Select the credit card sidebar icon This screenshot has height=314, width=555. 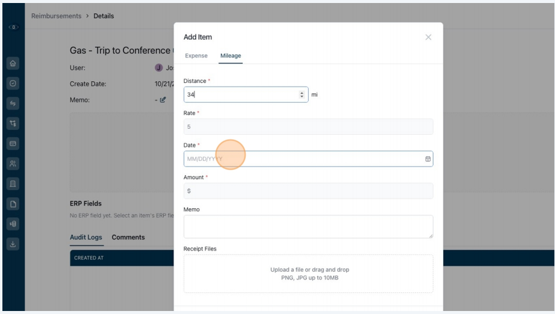point(13,144)
